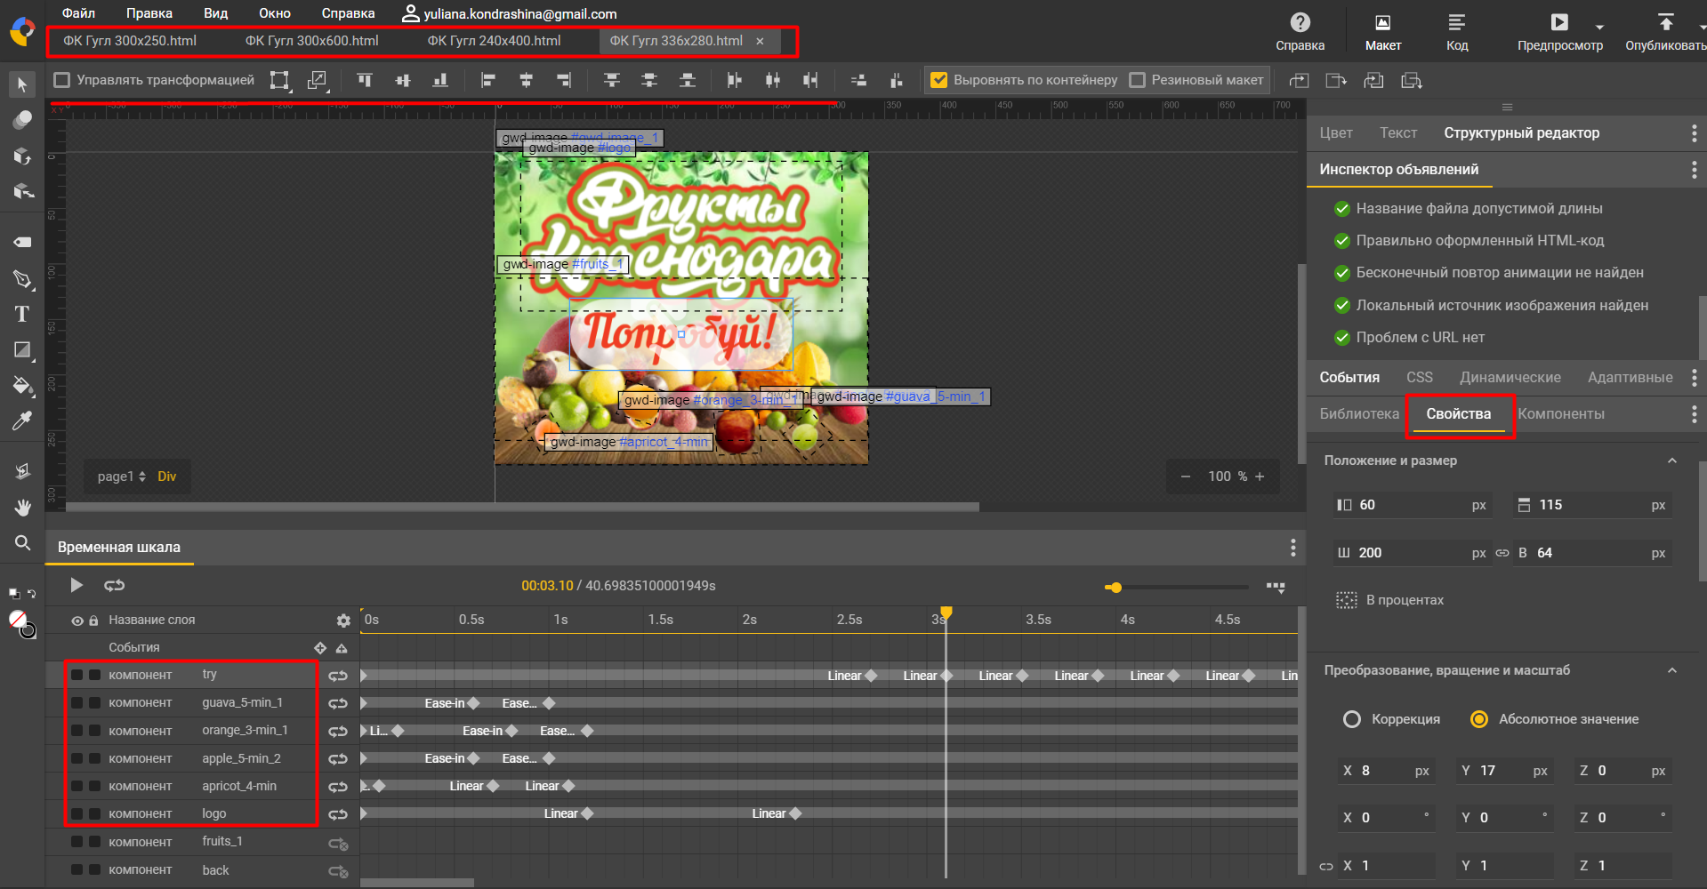Image resolution: width=1707 pixels, height=889 pixels.
Task: Align top edges toolbar icon
Action: pyautogui.click(x=365, y=80)
